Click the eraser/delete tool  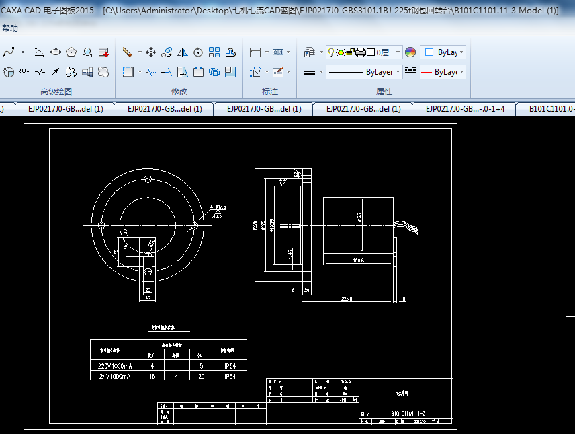pyautogui.click(x=128, y=52)
